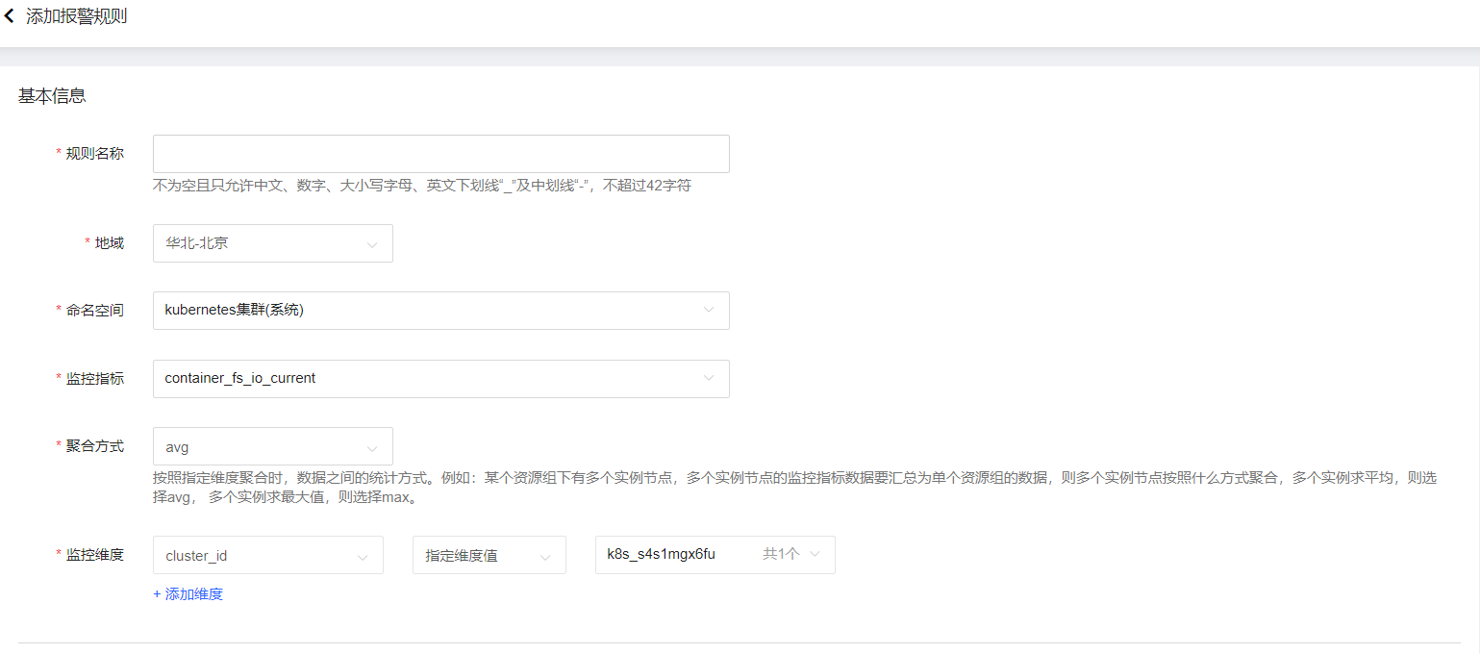Image resolution: width=1480 pixels, height=654 pixels.
Task: Open the cluster_id dimension dropdown
Action: click(x=268, y=555)
